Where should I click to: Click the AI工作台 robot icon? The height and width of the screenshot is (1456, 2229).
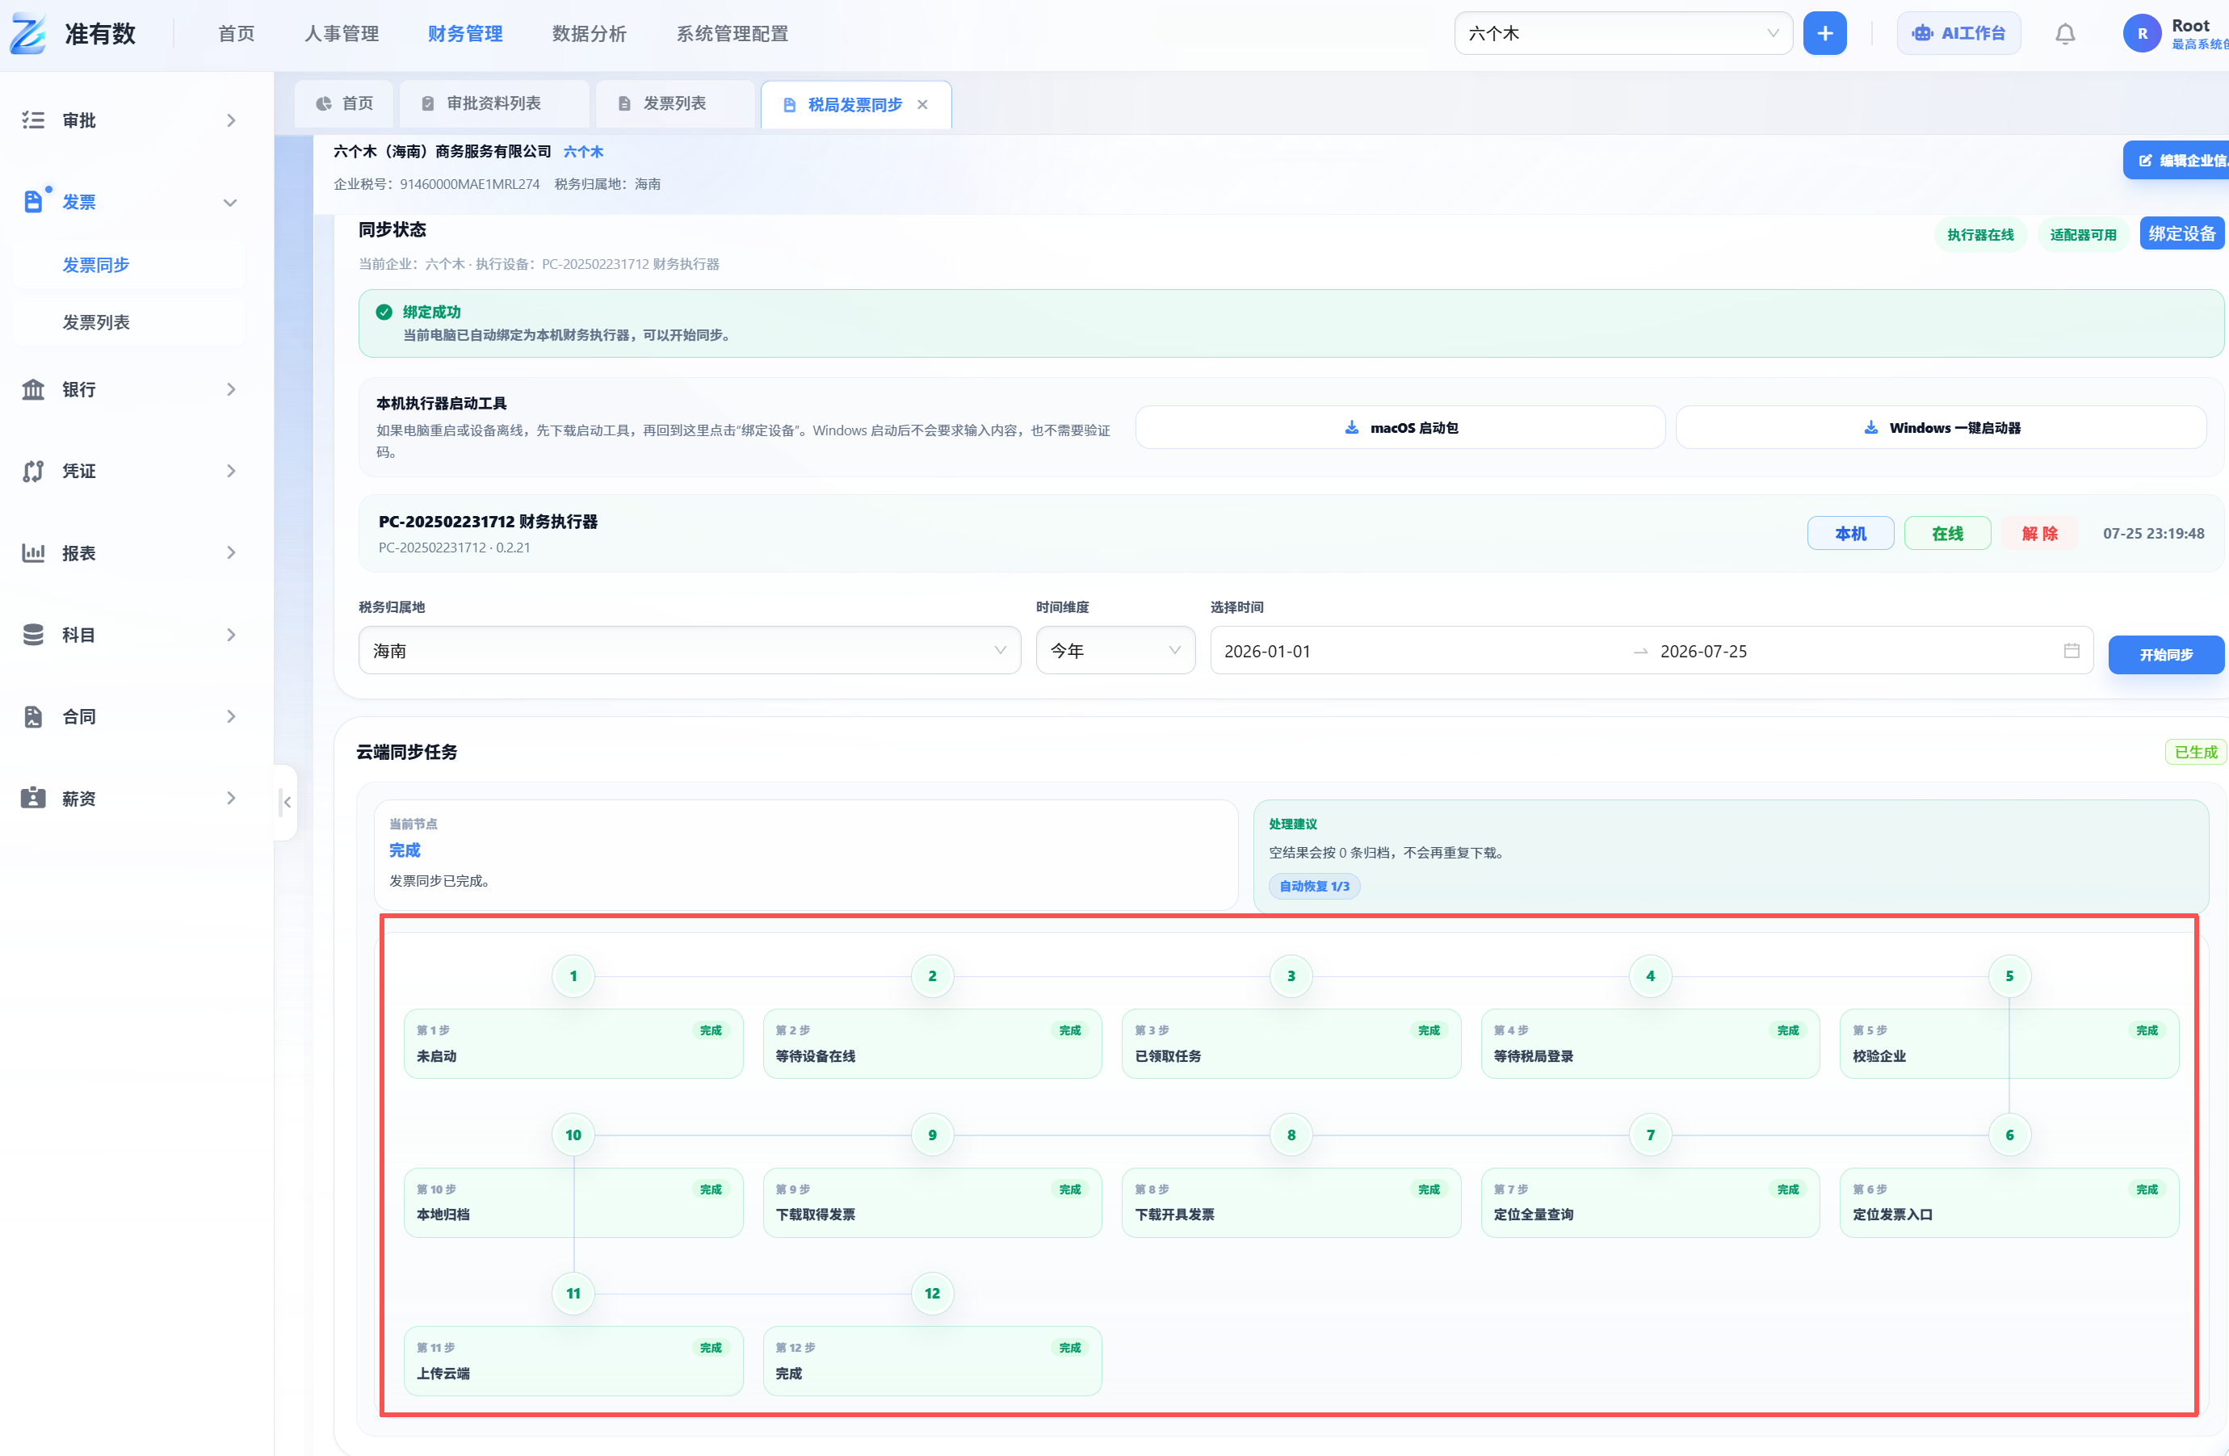(x=1922, y=34)
